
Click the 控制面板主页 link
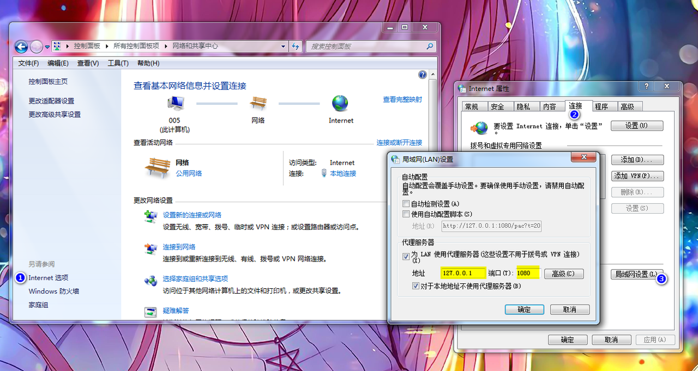(x=48, y=82)
